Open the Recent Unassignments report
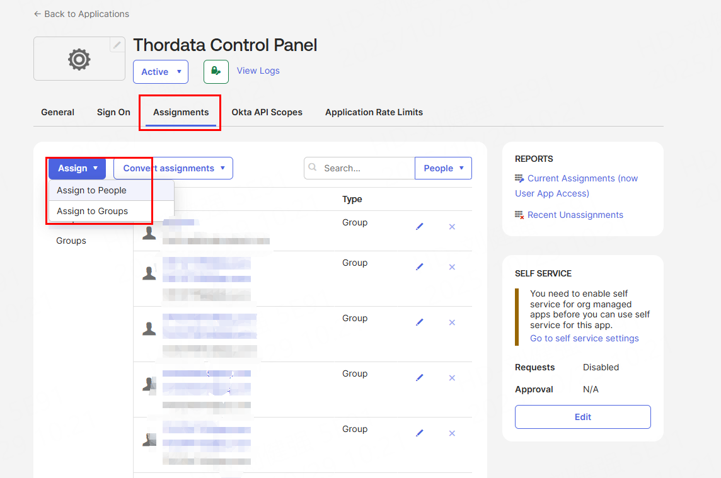Image resolution: width=721 pixels, height=478 pixels. coord(575,215)
